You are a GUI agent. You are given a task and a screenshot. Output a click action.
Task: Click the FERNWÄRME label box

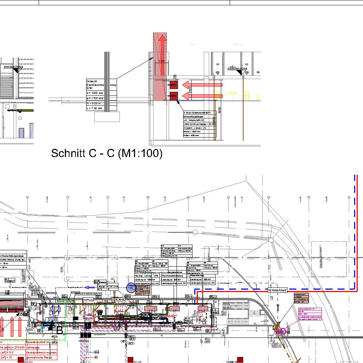[x=277, y=290]
